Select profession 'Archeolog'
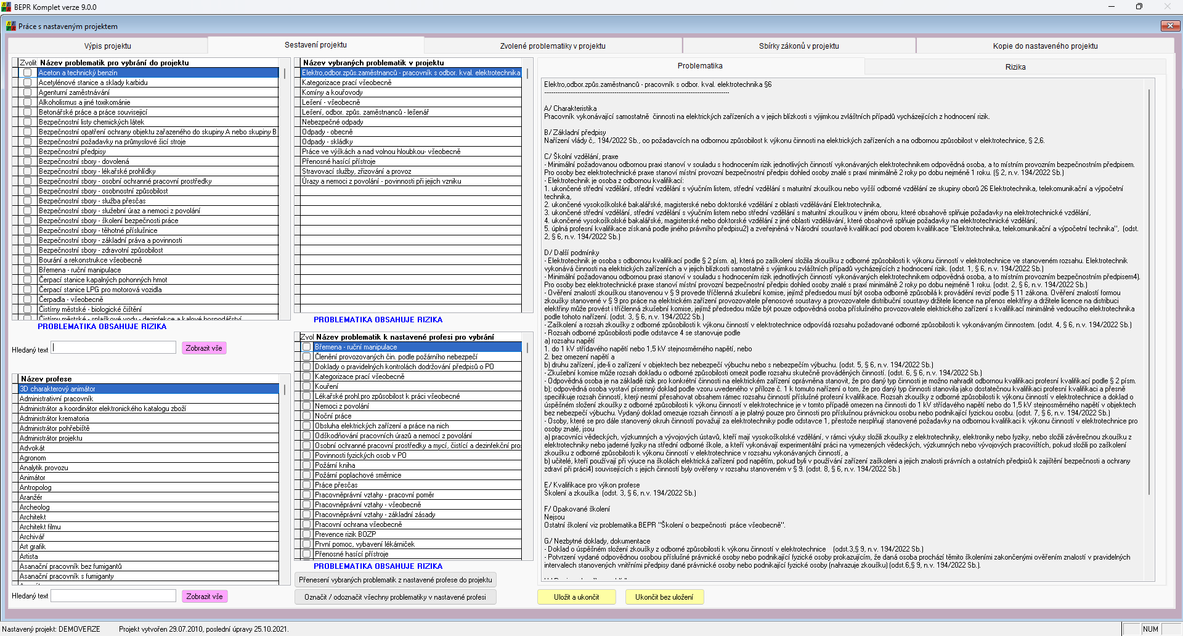1183x636 pixels. click(x=148, y=507)
